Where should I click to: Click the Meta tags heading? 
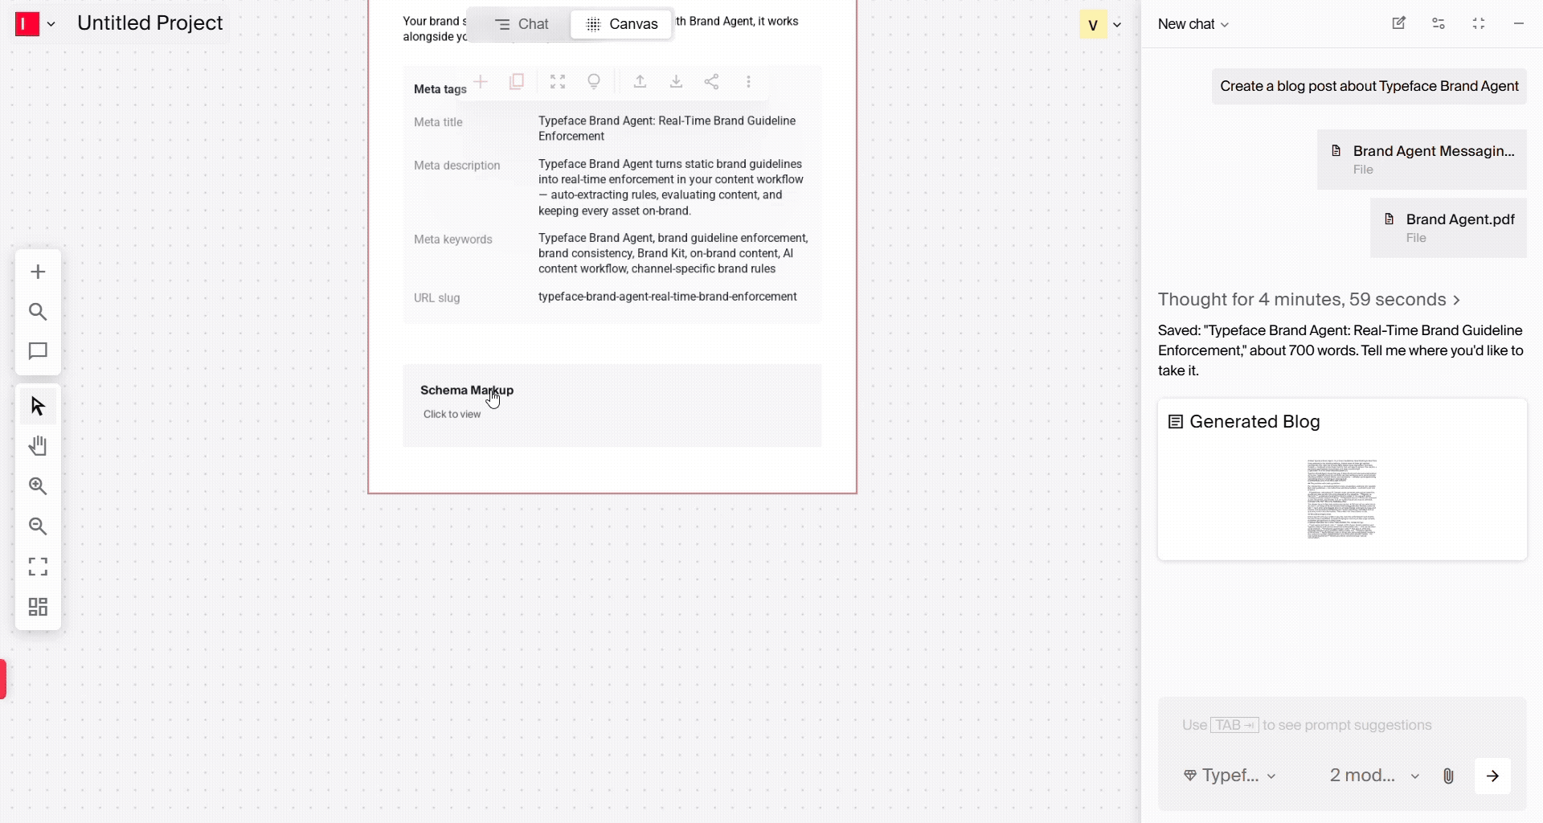(x=440, y=89)
